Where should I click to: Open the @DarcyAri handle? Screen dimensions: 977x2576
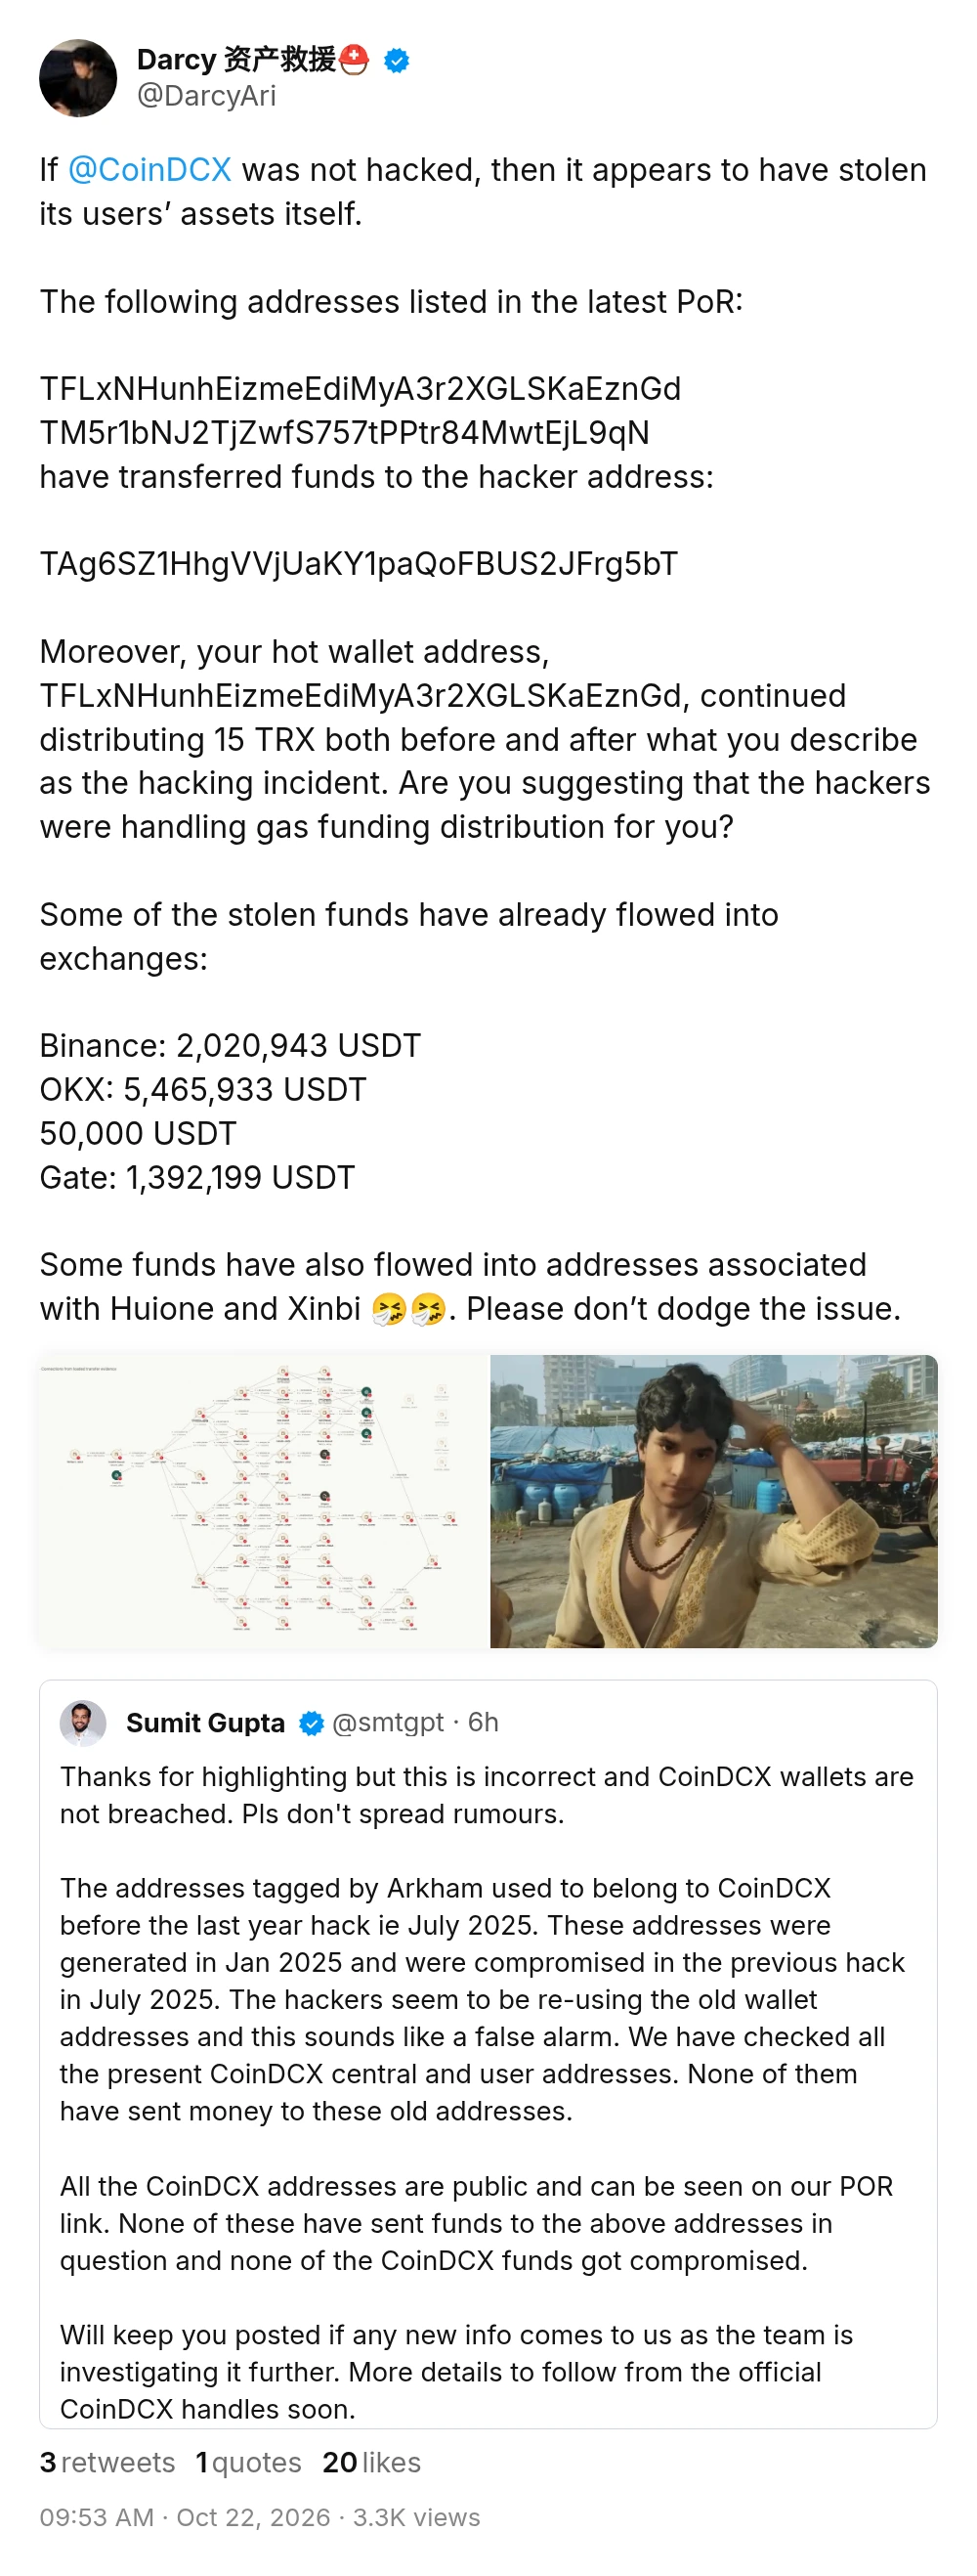[x=207, y=96]
